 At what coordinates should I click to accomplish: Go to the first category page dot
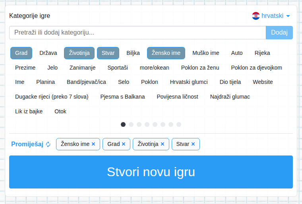coord(123,124)
